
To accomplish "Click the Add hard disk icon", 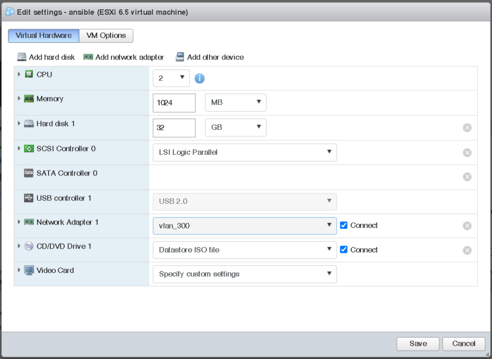I will 22,57.
